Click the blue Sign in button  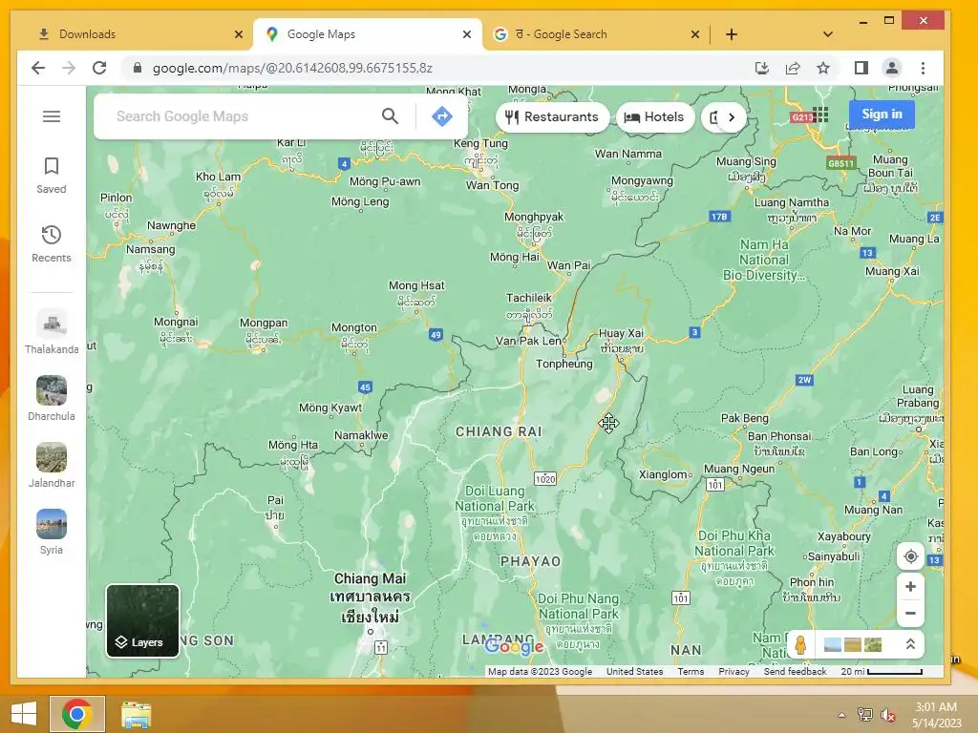(x=882, y=115)
